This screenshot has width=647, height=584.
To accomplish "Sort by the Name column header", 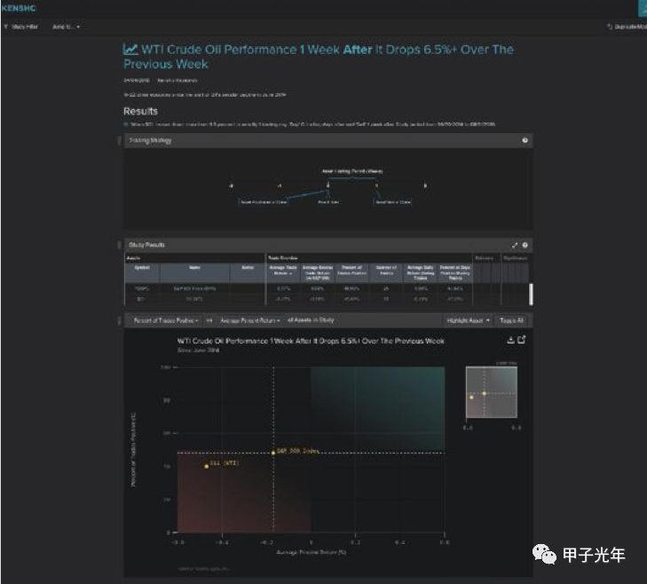I will [194, 272].
